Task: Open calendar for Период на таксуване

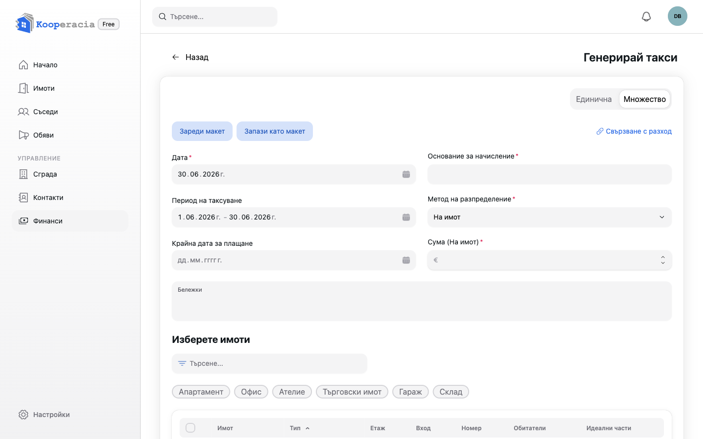Action: click(406, 217)
